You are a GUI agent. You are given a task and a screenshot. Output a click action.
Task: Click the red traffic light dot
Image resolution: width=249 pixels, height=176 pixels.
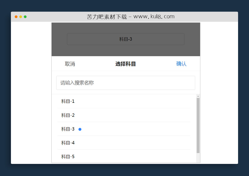point(16,17)
